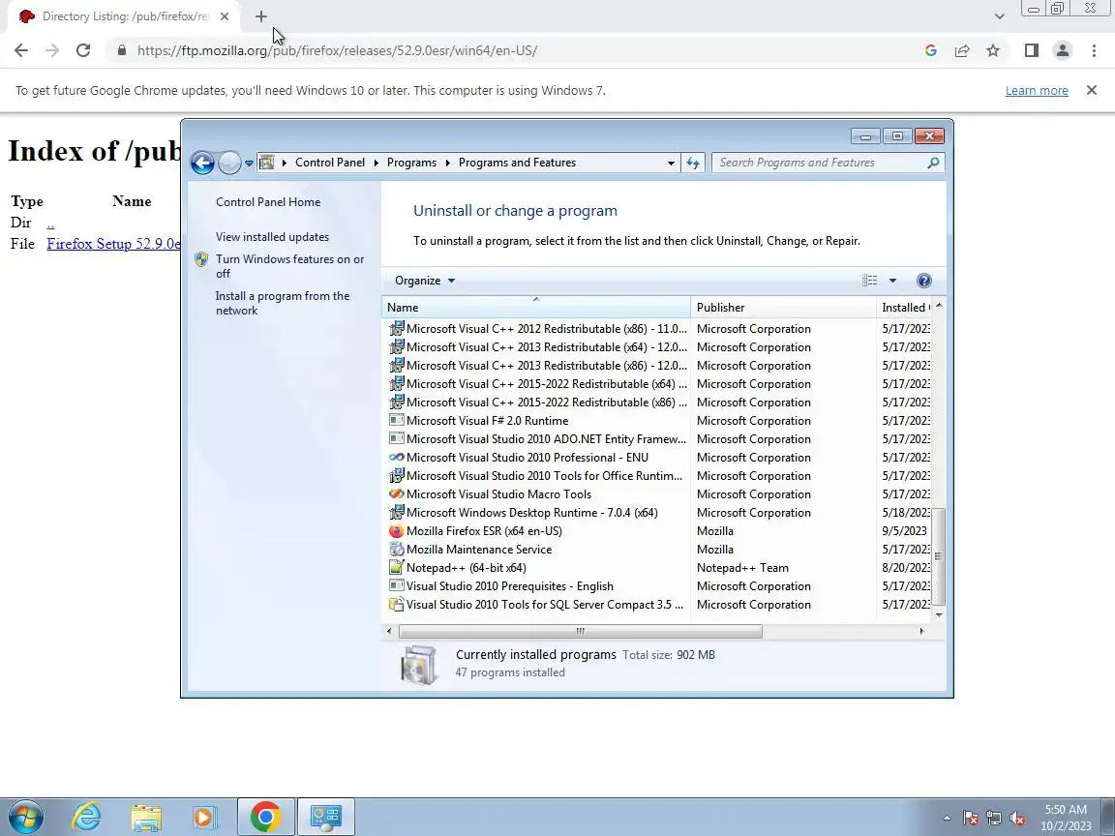Open Turn Windows features on or off

[x=289, y=267]
